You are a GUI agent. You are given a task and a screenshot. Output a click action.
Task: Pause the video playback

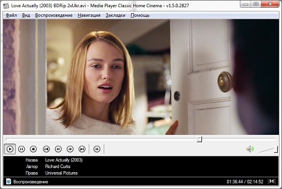tap(22, 149)
